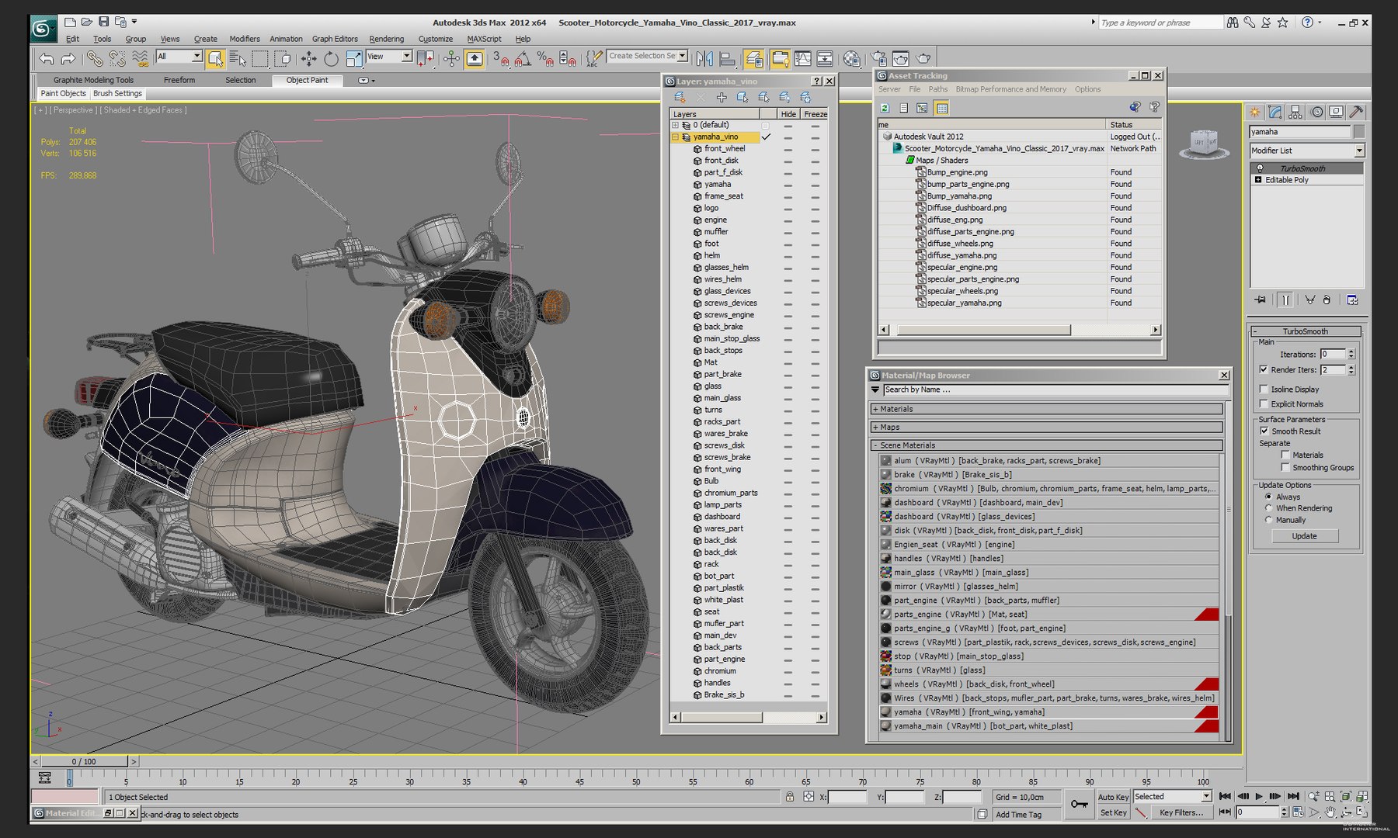Expand the Materials group in Material/Map Browser
The image size is (1398, 838).
[1047, 409]
